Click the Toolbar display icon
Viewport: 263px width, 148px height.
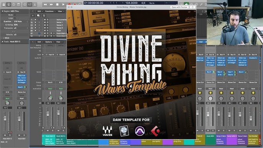18,4
